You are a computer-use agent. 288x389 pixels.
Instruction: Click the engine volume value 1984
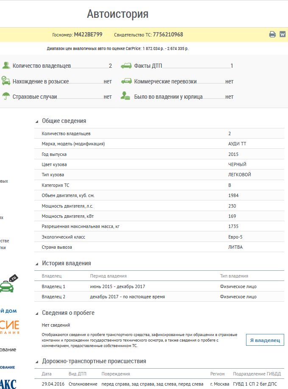[233, 195]
